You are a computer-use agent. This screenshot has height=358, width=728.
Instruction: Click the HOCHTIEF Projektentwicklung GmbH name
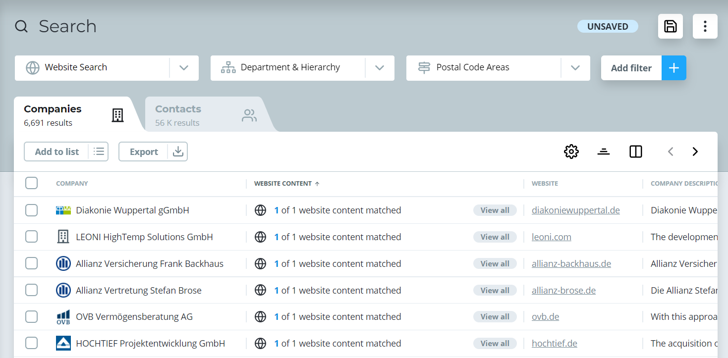tap(150, 343)
